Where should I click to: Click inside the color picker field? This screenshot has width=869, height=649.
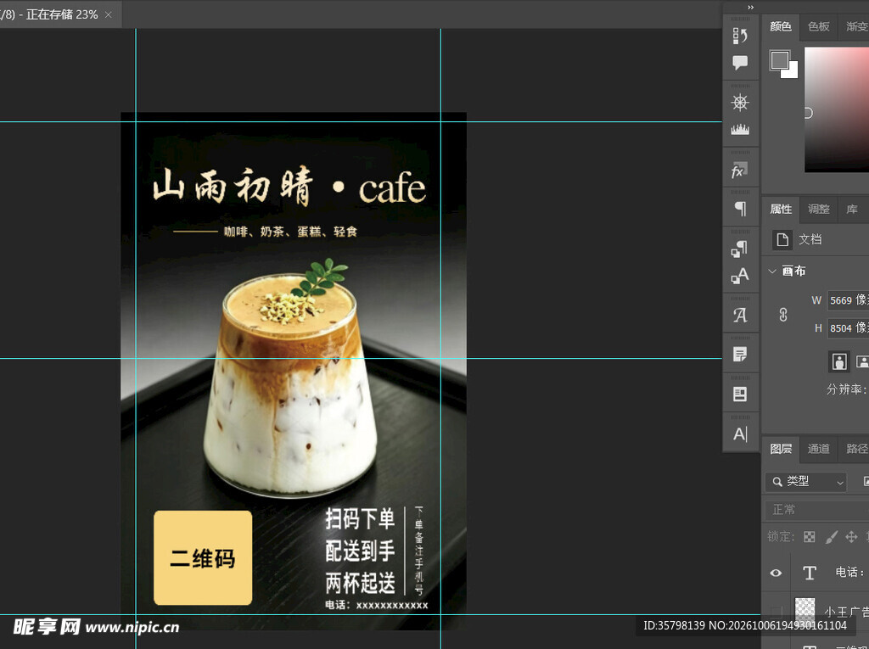pos(836,109)
